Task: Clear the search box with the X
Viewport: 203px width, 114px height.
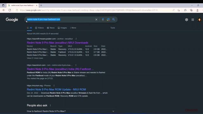Action: (96, 20)
